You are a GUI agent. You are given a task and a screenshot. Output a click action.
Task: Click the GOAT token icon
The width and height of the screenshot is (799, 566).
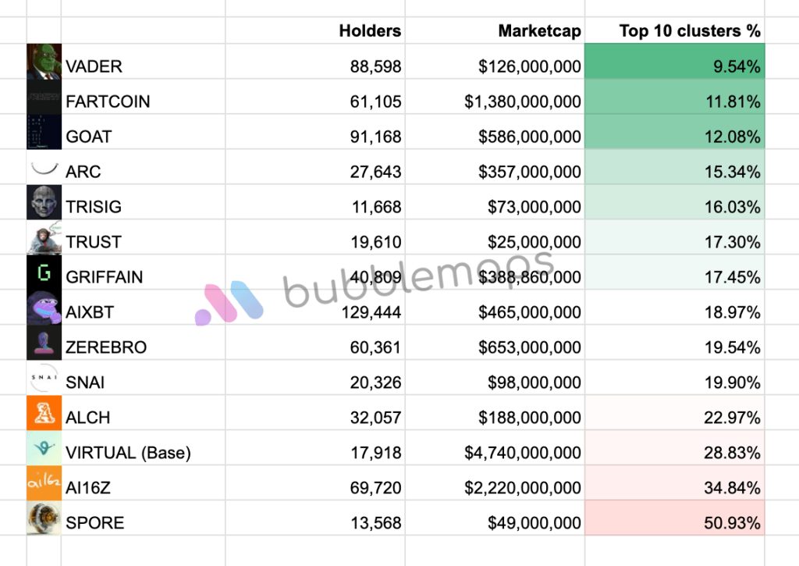pyautogui.click(x=44, y=132)
